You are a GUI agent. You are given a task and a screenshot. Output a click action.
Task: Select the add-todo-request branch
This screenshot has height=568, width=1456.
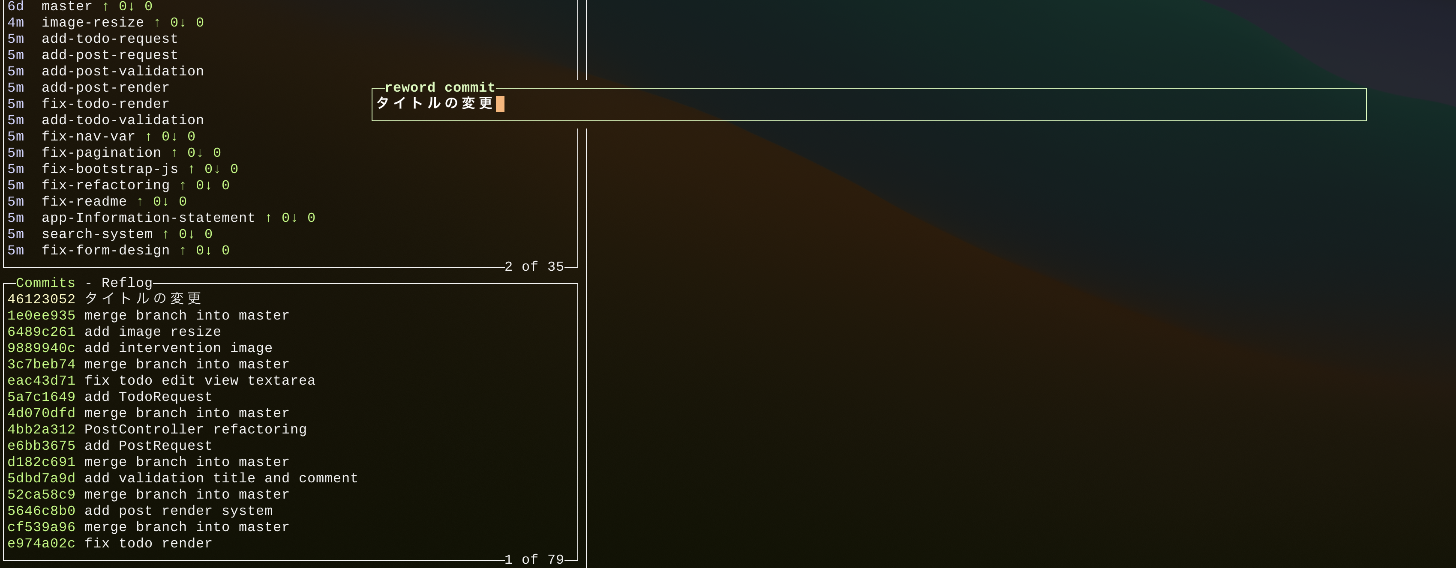(109, 39)
